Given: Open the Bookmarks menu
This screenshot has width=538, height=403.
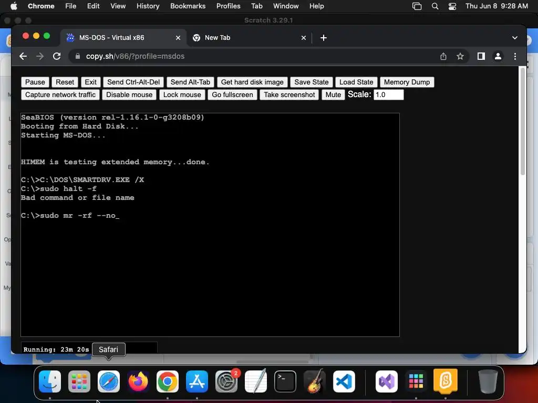Looking at the screenshot, I should tap(188, 6).
